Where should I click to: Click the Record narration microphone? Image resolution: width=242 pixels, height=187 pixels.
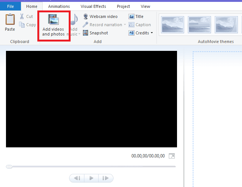pos(85,25)
